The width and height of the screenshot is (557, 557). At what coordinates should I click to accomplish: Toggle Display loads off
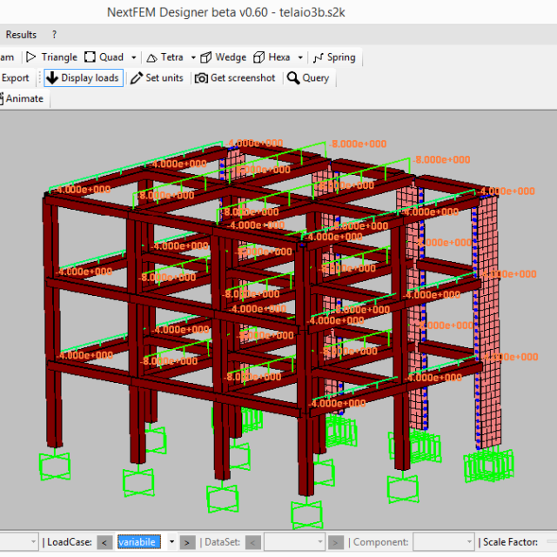point(83,77)
